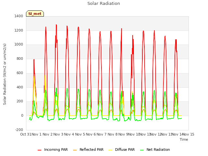Click the -200 y-axis tick label
Screen dimensions: 208x156
(19, 130)
